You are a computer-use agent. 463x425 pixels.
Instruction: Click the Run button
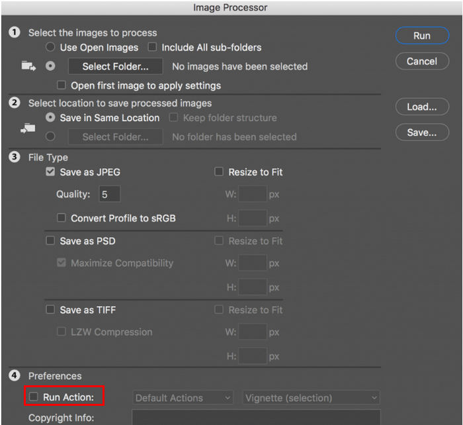422,36
